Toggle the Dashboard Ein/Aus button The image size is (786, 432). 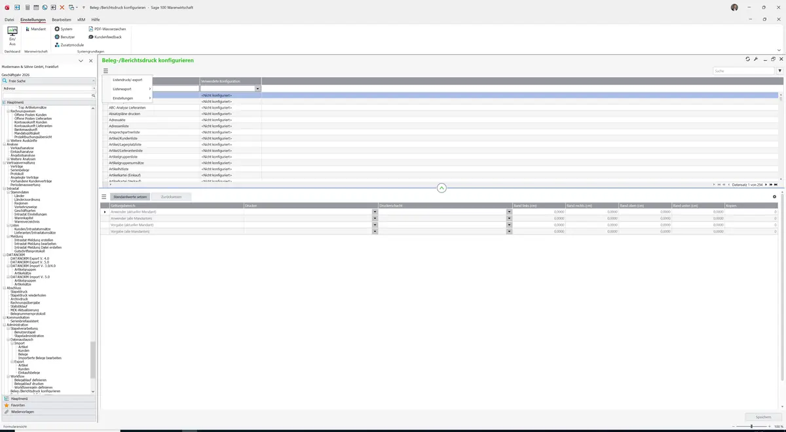click(12, 35)
